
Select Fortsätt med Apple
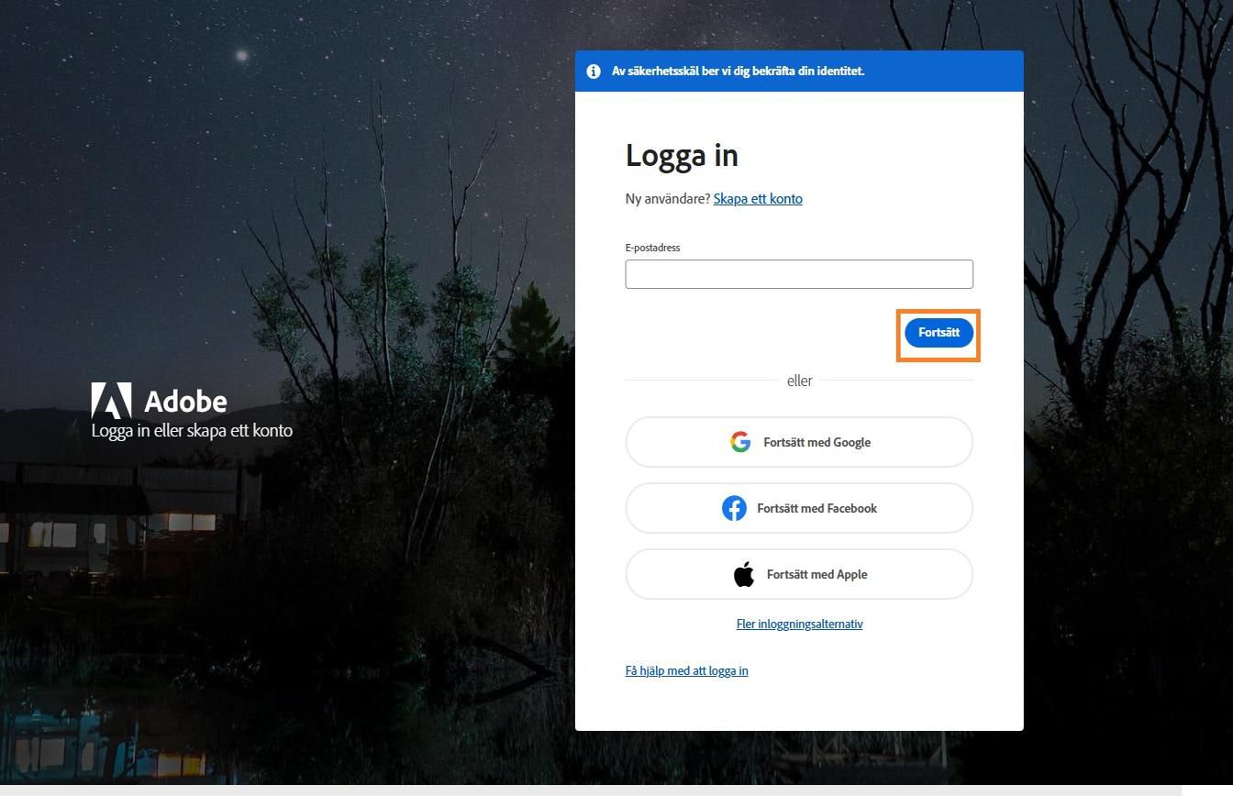[x=799, y=574]
